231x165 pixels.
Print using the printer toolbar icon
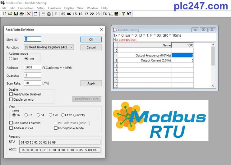click(x=22, y=14)
